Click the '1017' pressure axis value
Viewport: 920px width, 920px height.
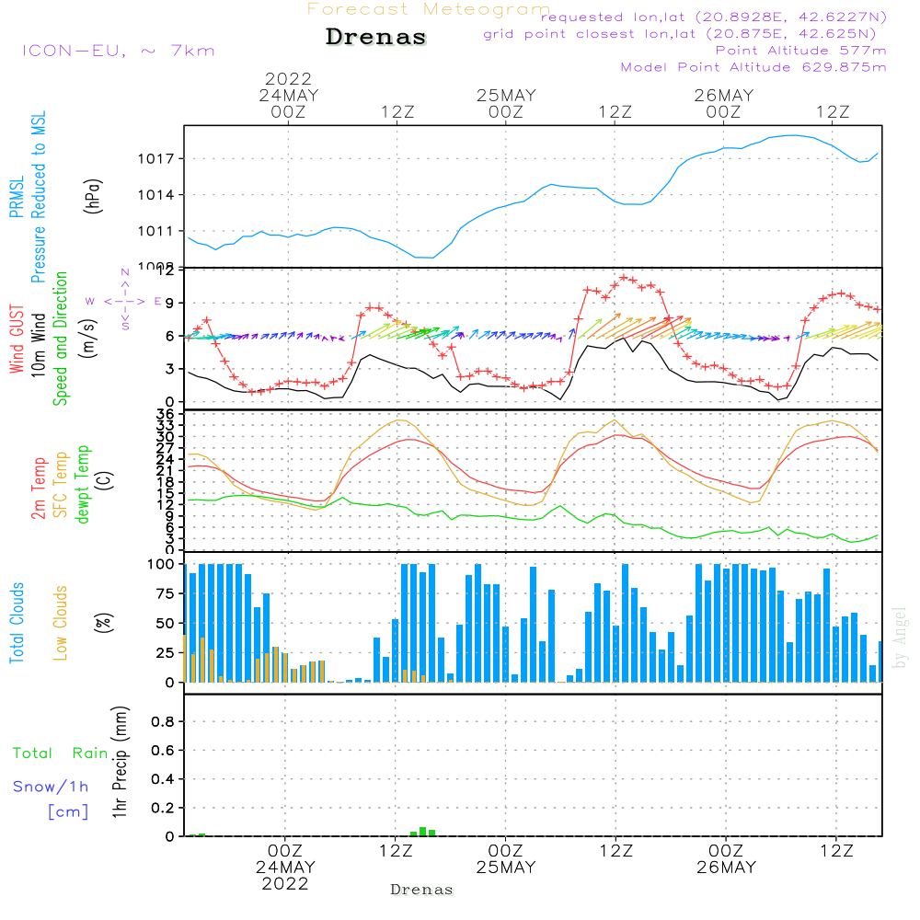[x=156, y=159]
